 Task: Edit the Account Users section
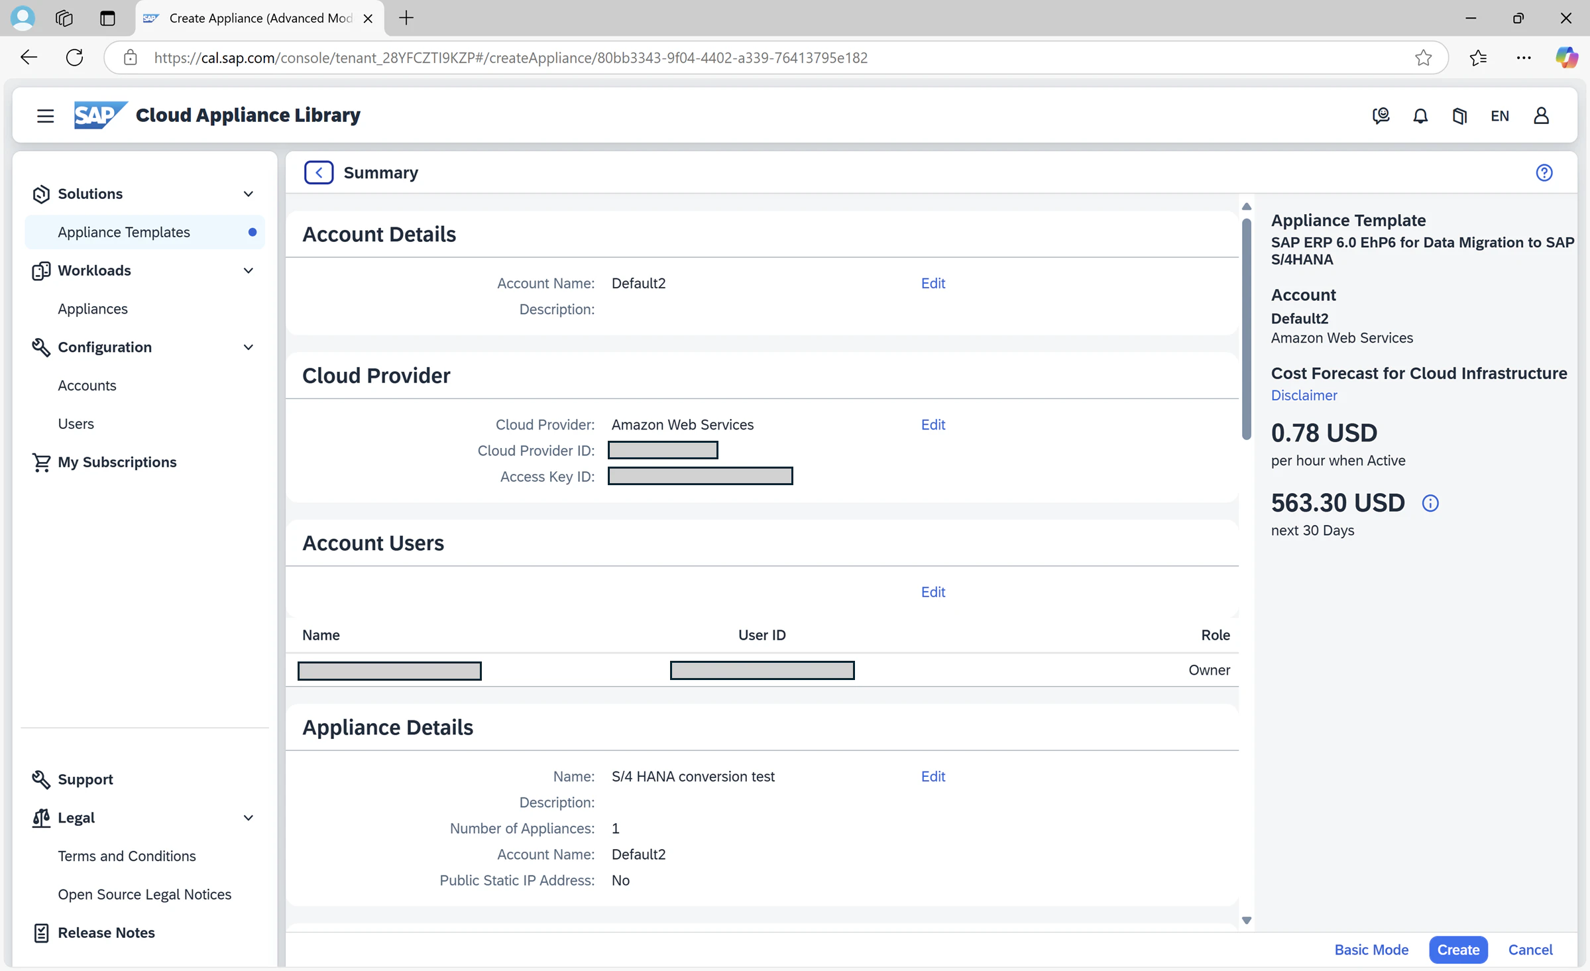(x=933, y=593)
